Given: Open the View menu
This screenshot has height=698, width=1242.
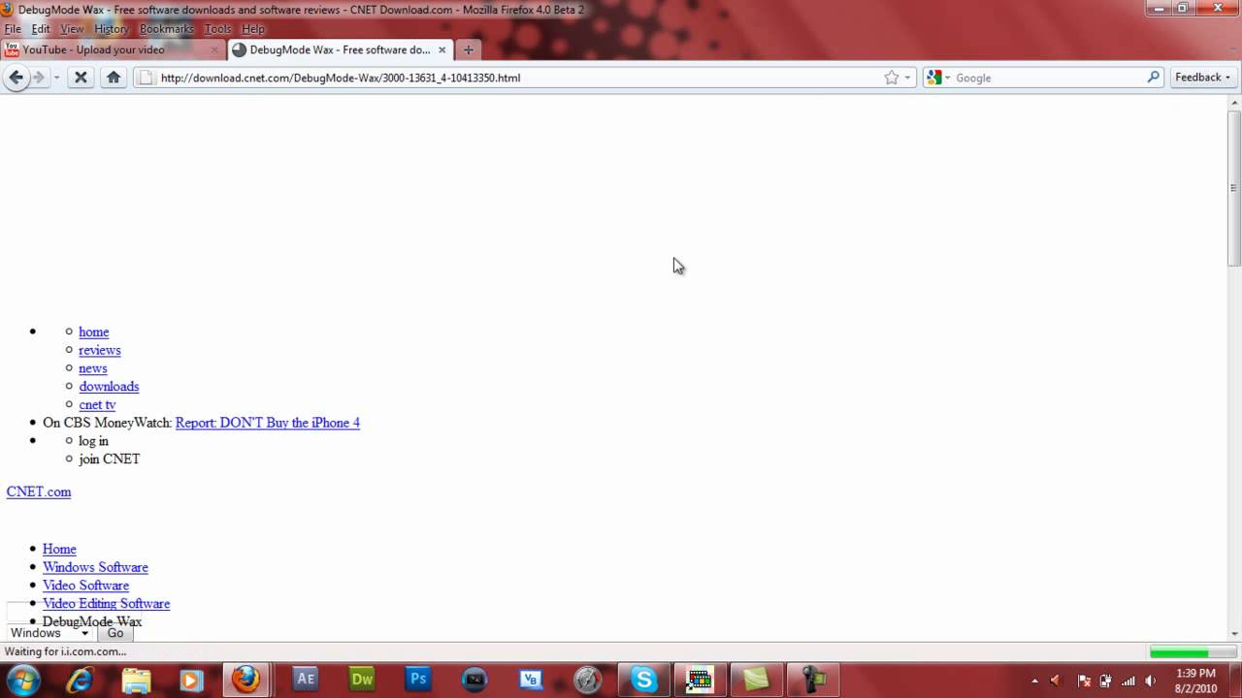Looking at the screenshot, I should click(72, 29).
